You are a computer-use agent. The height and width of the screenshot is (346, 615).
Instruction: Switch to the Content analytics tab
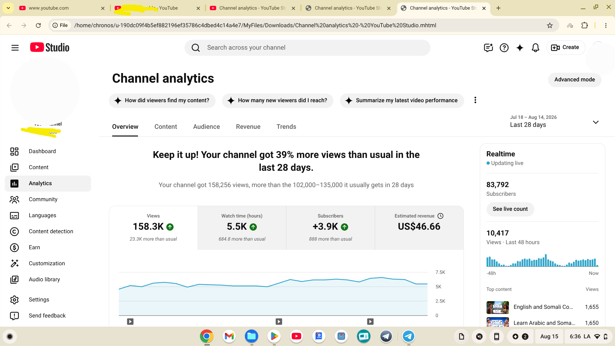pos(166,127)
